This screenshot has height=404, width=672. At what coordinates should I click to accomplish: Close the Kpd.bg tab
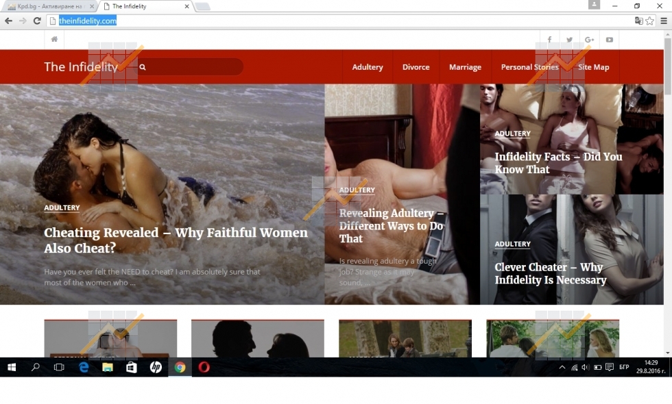pos(92,6)
